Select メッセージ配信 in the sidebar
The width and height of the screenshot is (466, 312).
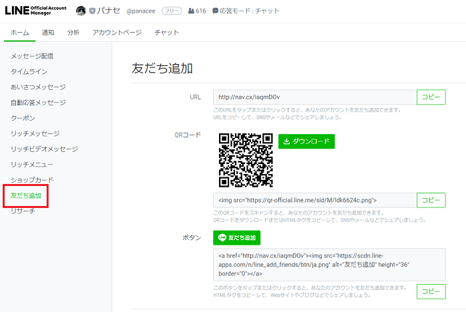(x=32, y=56)
